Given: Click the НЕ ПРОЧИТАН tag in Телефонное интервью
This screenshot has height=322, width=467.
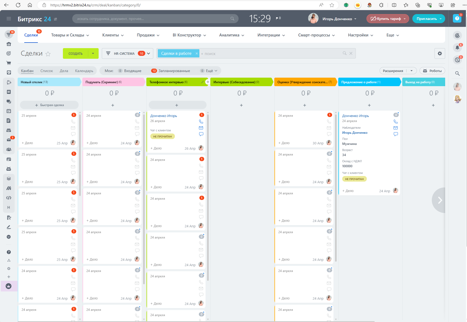Looking at the screenshot, I should 163,136.
